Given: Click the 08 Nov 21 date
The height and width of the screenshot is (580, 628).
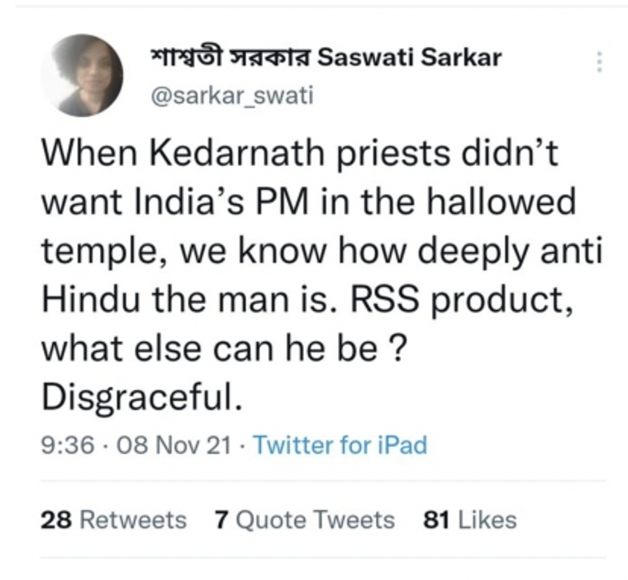Looking at the screenshot, I should pos(174,445).
